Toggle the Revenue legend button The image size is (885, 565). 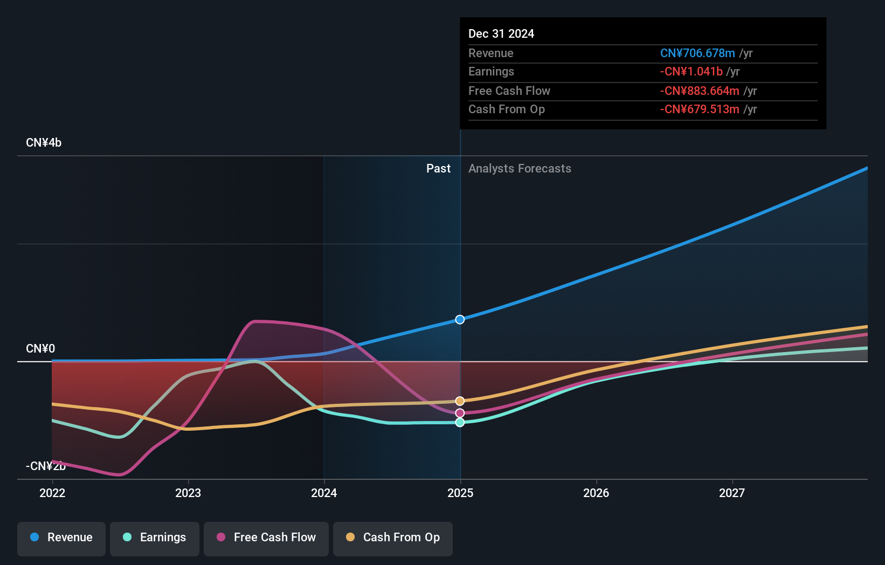click(61, 539)
